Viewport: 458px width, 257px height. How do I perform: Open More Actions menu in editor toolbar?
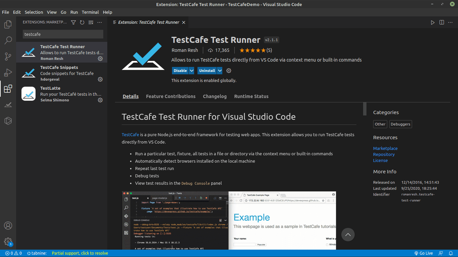pyautogui.click(x=450, y=22)
